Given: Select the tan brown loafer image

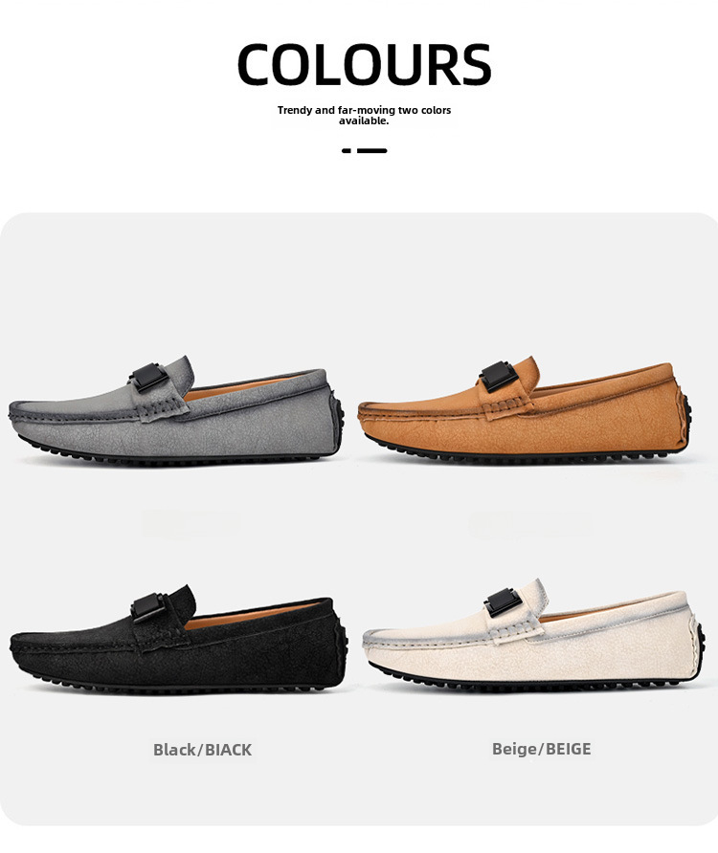Looking at the screenshot, I should pyautogui.click(x=526, y=409).
